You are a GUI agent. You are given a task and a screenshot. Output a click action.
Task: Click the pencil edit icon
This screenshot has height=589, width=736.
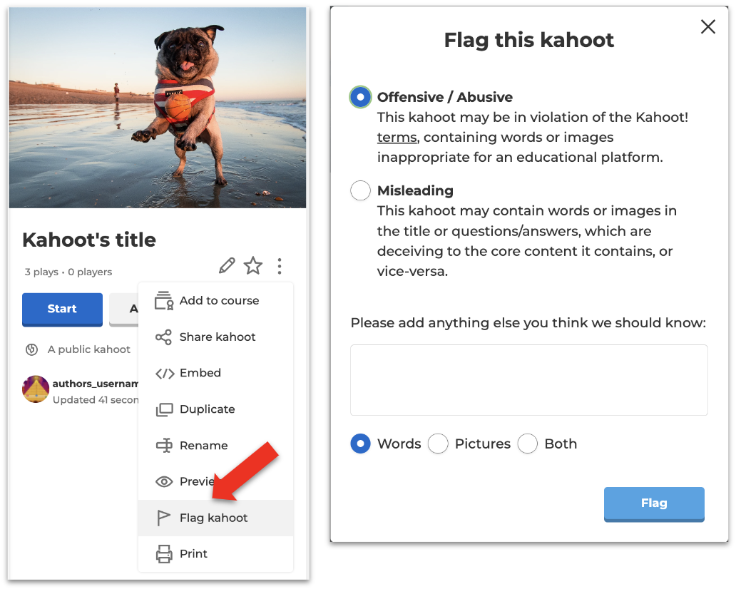[x=227, y=266]
